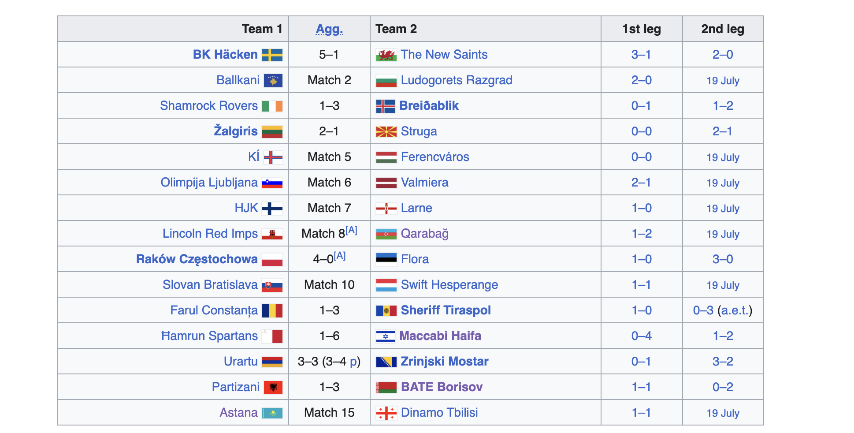Follow the Raków Częstochowa link
This screenshot has width=854, height=433.
point(197,259)
